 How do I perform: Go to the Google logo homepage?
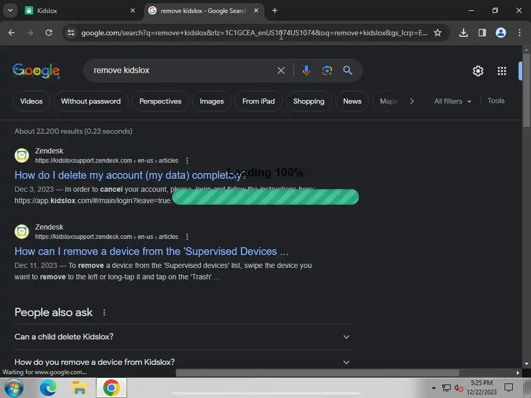(36, 70)
